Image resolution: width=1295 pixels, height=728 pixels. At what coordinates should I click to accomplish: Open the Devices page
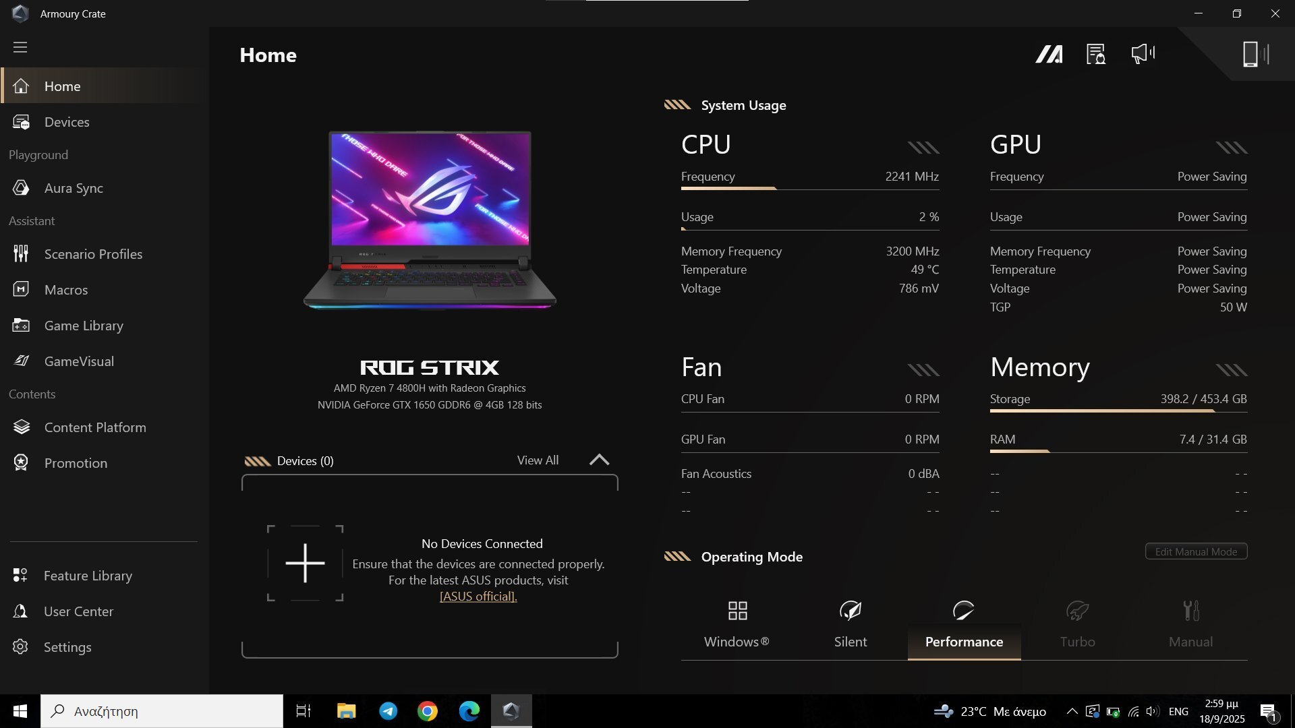pyautogui.click(x=105, y=122)
